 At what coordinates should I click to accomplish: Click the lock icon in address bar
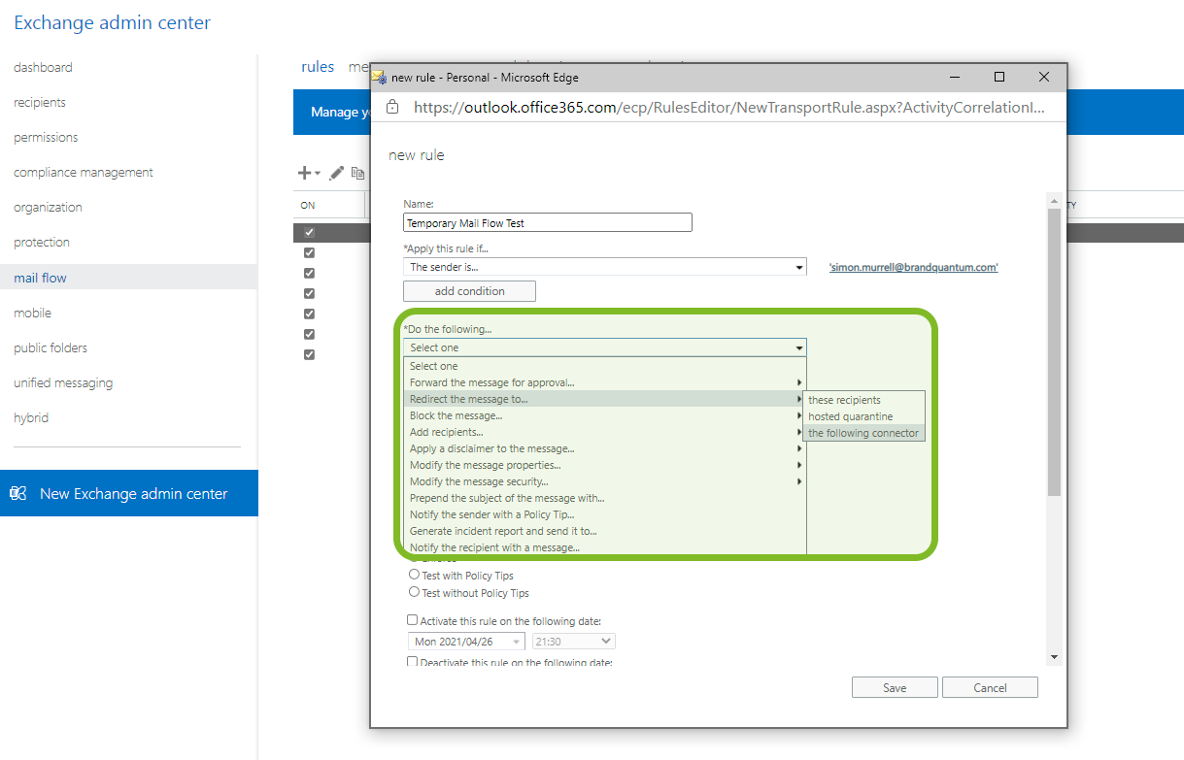392,107
